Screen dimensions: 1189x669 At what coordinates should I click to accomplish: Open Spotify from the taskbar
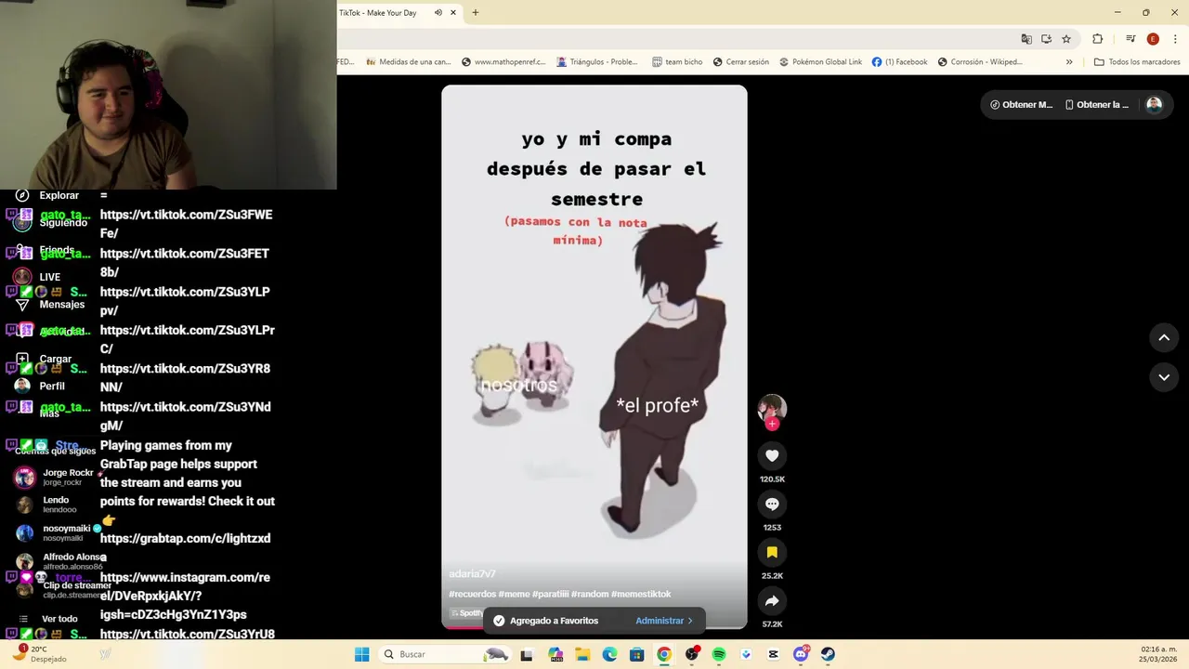[x=719, y=654]
